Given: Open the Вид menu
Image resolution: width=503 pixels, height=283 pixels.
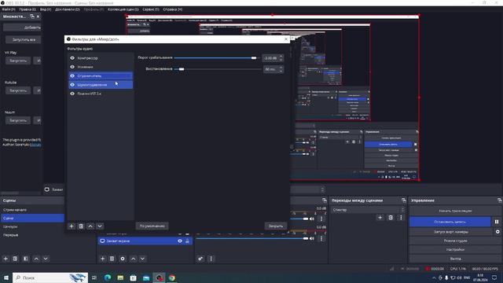Looking at the screenshot, I should click(46, 9).
